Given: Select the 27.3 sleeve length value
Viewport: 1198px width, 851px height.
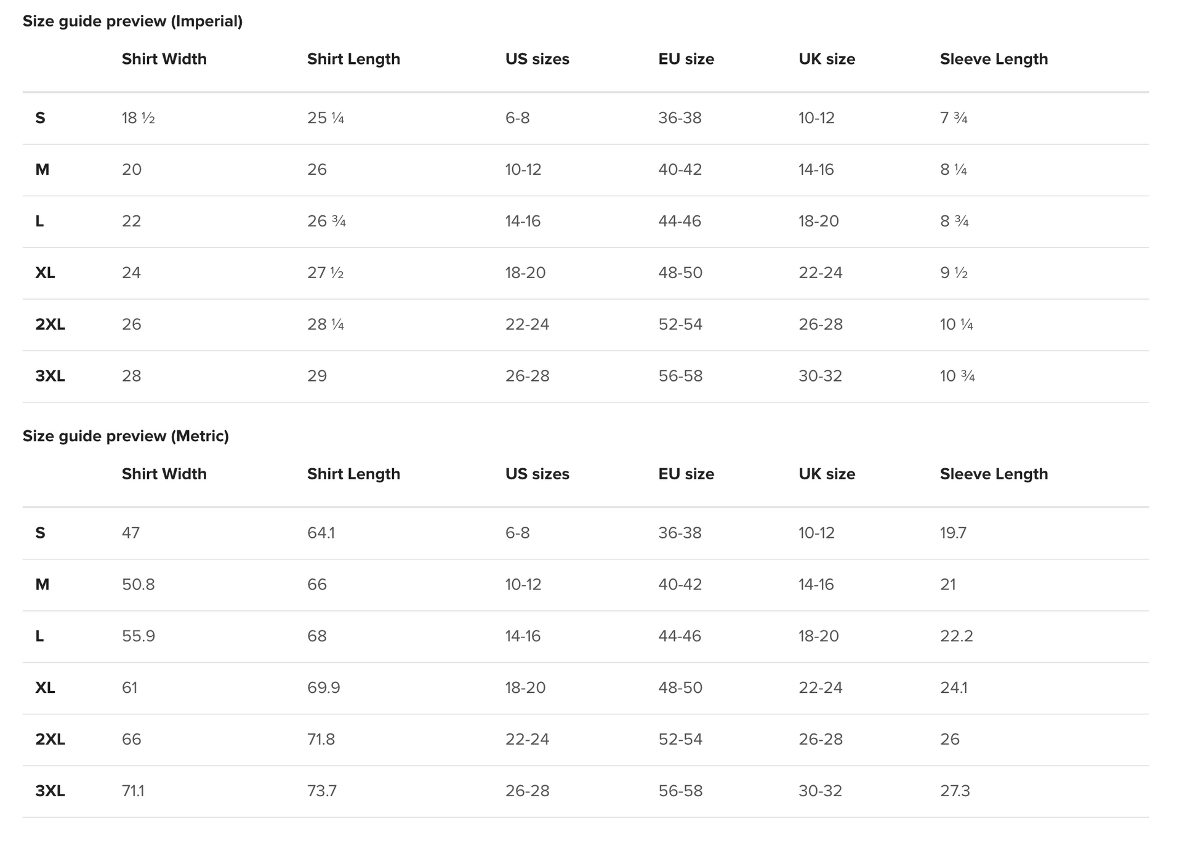Looking at the screenshot, I should point(954,791).
